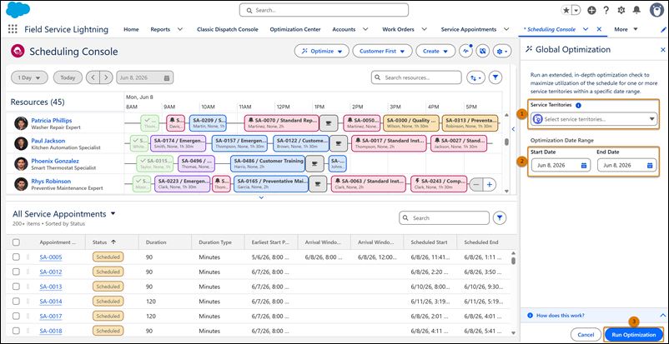
Task: Click the resource sort arrows icon
Action: click(x=475, y=77)
